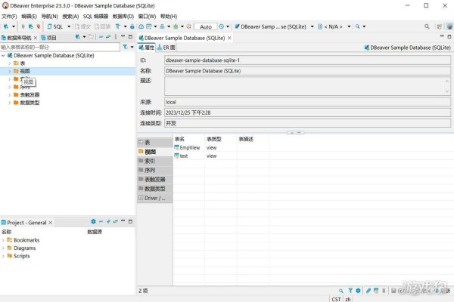This screenshot has width=454, height=302.
Task: Click the blue gear icon in bottom toolbar
Action: click(358, 291)
